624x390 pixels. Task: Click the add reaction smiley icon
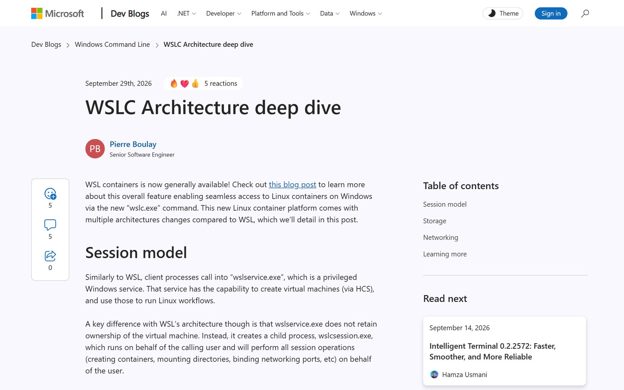click(x=50, y=193)
